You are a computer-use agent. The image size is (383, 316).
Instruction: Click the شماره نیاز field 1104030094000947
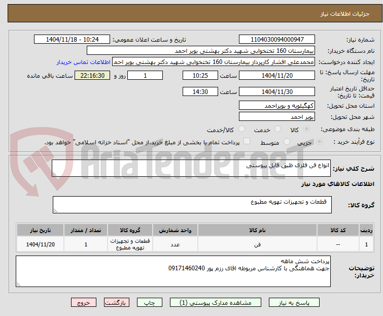pos(277,40)
